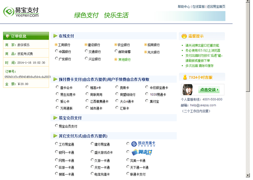Click the hotline number 4001-500-800
This screenshot has height=180, width=253.
pyautogui.click(x=212, y=100)
